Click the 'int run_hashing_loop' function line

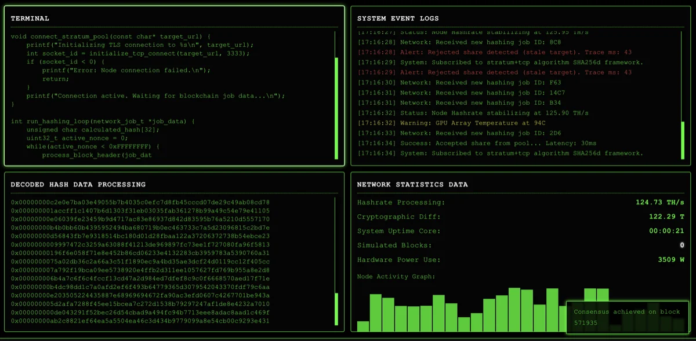point(103,121)
